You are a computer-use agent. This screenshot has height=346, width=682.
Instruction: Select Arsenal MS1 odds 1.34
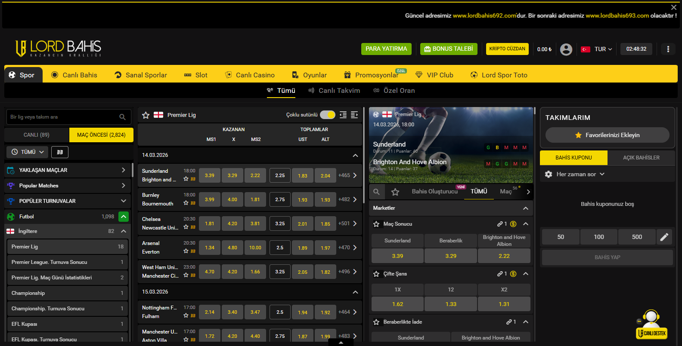point(210,248)
